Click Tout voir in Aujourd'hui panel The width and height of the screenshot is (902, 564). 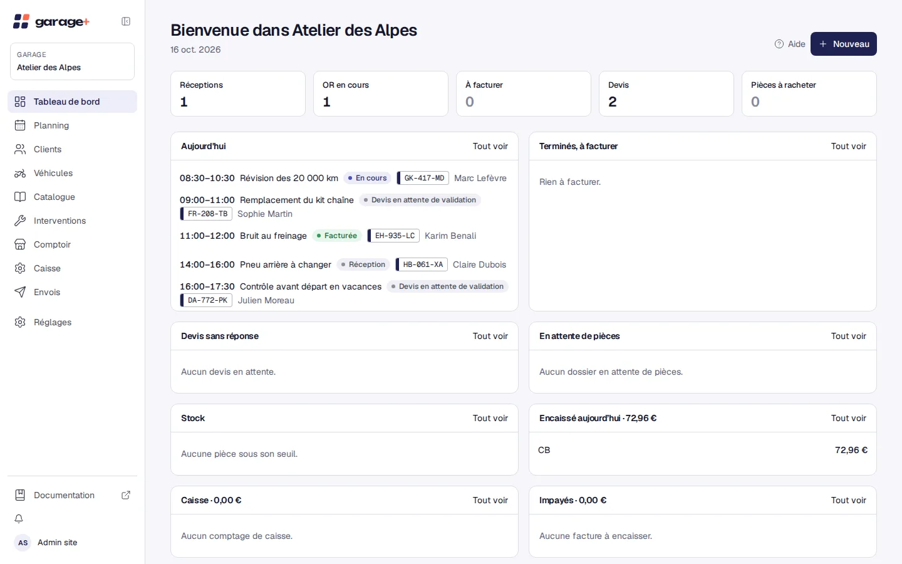pos(490,146)
